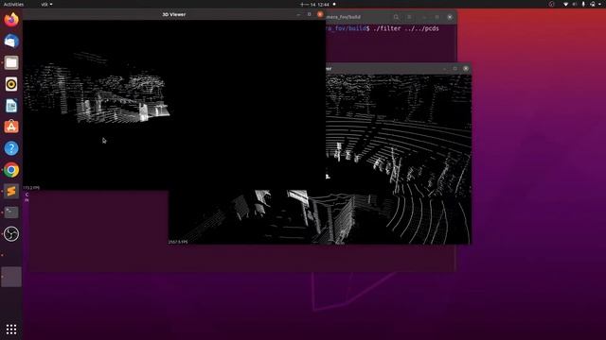Close the front 3D Viewer window
606x340 pixels.
[x=320, y=14]
